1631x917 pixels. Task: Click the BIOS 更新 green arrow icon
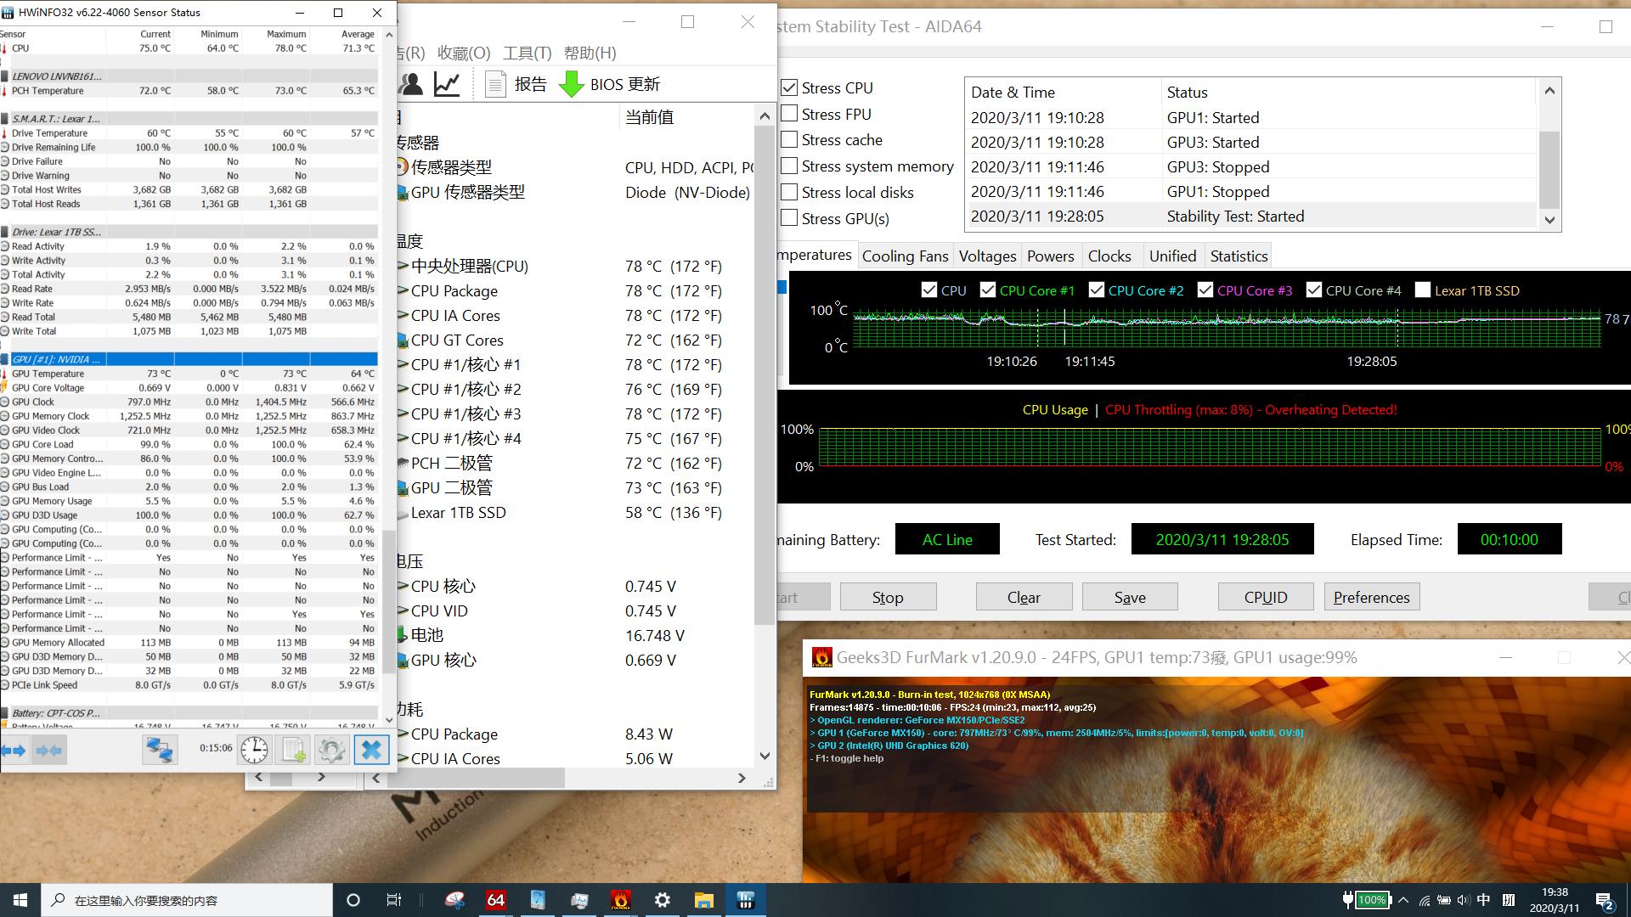[x=572, y=84]
